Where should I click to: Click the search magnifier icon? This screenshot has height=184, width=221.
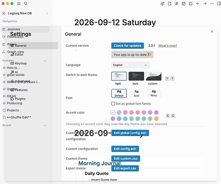coord(26,4)
